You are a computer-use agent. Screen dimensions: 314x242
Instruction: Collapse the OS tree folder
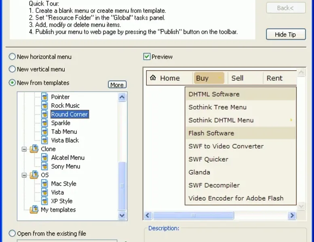tap(24, 175)
